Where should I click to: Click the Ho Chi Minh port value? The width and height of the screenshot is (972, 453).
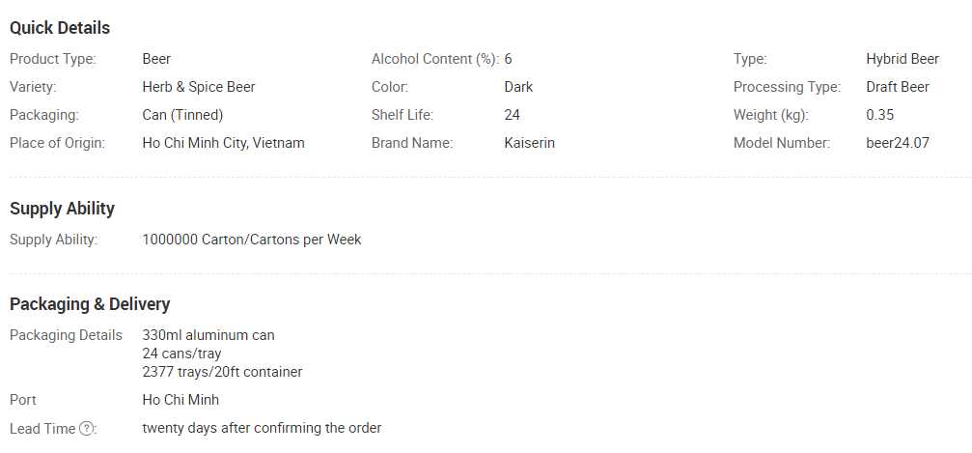pos(181,400)
